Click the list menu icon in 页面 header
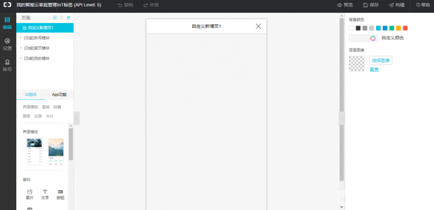This screenshot has height=210, width=434. [68, 18]
